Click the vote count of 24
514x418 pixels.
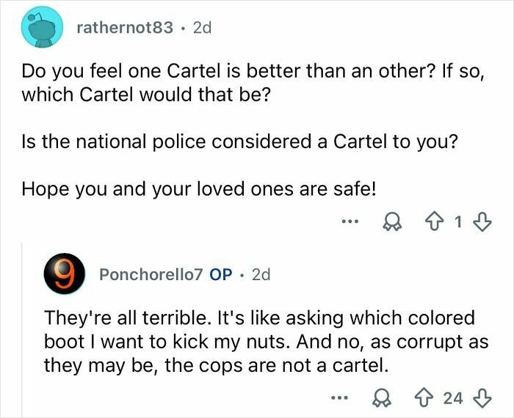click(x=452, y=398)
